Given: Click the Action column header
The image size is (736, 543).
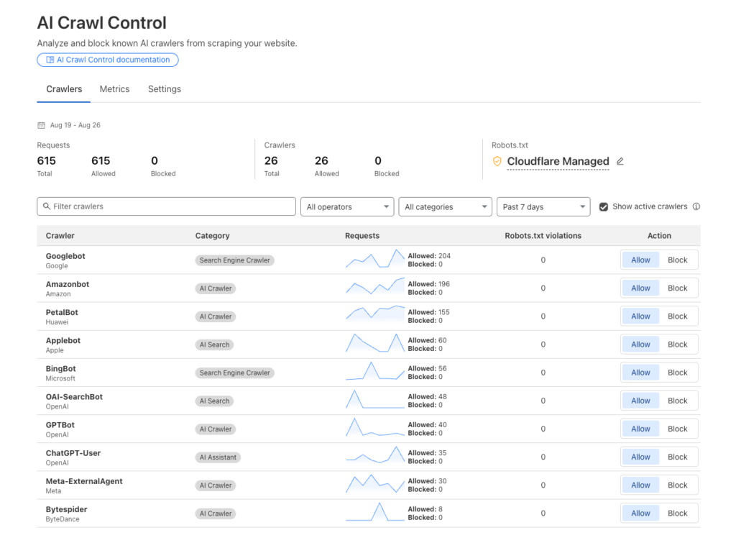Looking at the screenshot, I should [659, 236].
